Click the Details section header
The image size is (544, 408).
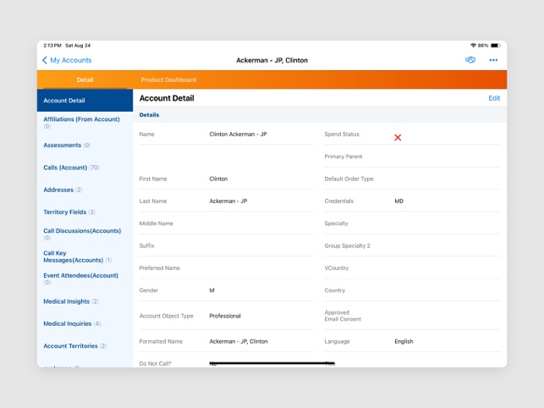(x=149, y=115)
